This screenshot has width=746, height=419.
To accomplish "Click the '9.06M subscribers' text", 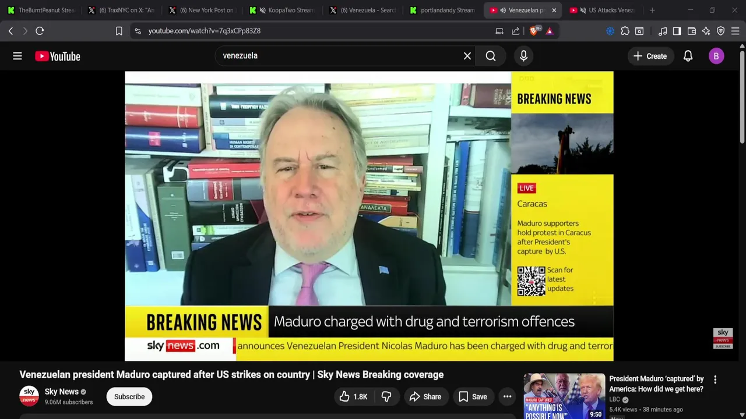I will [69, 402].
